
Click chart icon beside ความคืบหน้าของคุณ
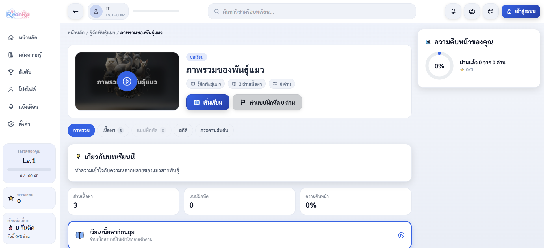(428, 42)
